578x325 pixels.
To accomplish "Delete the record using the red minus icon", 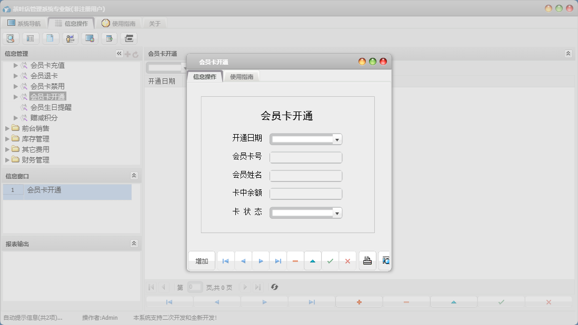I will (295, 260).
